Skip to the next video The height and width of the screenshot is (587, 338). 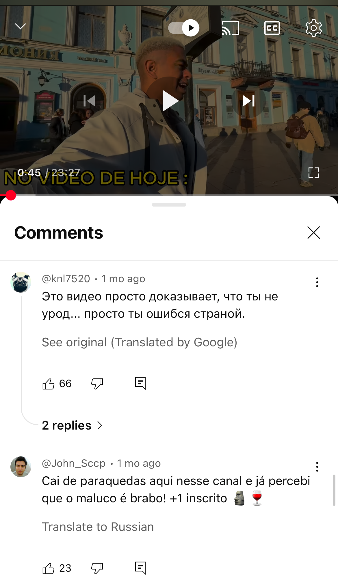click(x=249, y=101)
